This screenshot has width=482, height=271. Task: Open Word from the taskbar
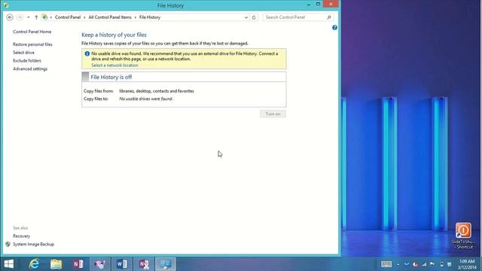tap(122, 264)
